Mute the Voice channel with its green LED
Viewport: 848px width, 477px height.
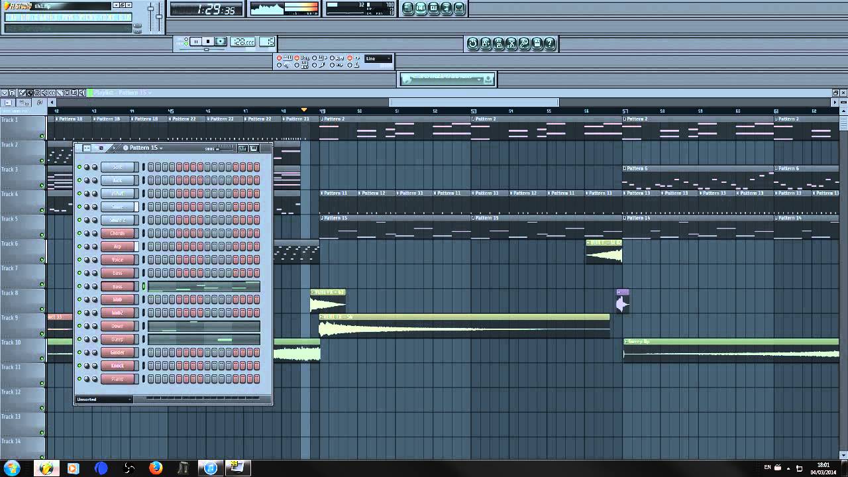tap(79, 260)
